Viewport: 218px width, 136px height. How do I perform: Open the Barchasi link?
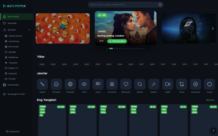point(210,100)
